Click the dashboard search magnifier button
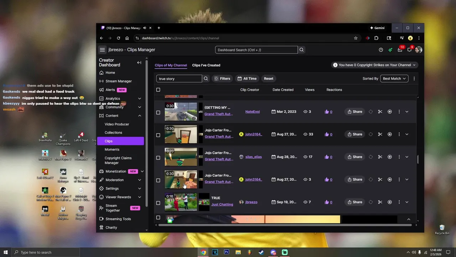Viewport: 456px width, 257px height. pos(302,50)
